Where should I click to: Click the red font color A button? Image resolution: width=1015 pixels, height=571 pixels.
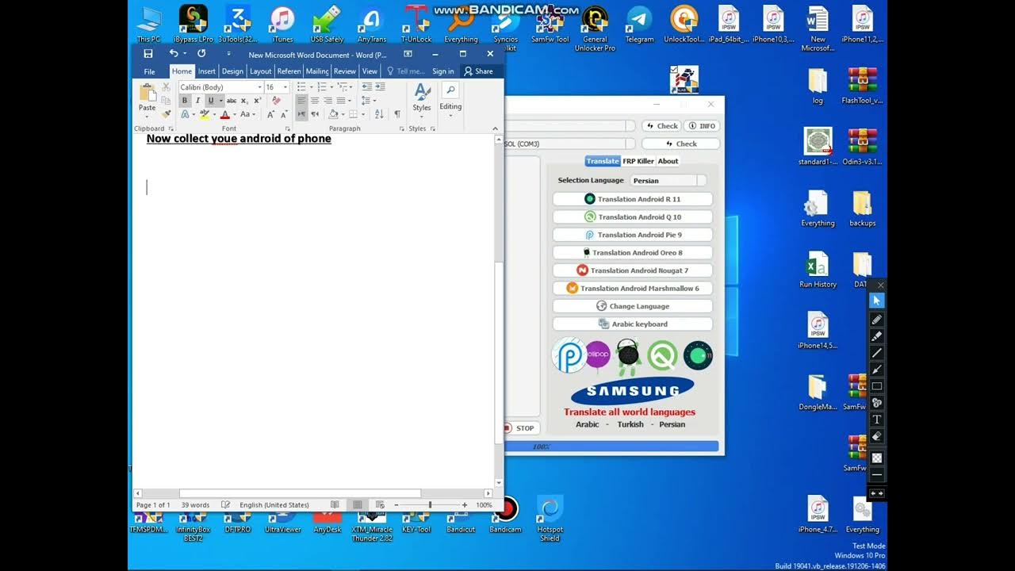pyautogui.click(x=224, y=114)
